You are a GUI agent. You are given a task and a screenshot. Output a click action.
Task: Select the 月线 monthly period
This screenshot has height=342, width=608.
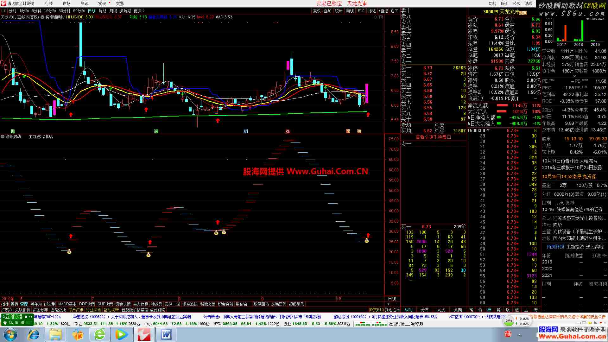(x=113, y=11)
